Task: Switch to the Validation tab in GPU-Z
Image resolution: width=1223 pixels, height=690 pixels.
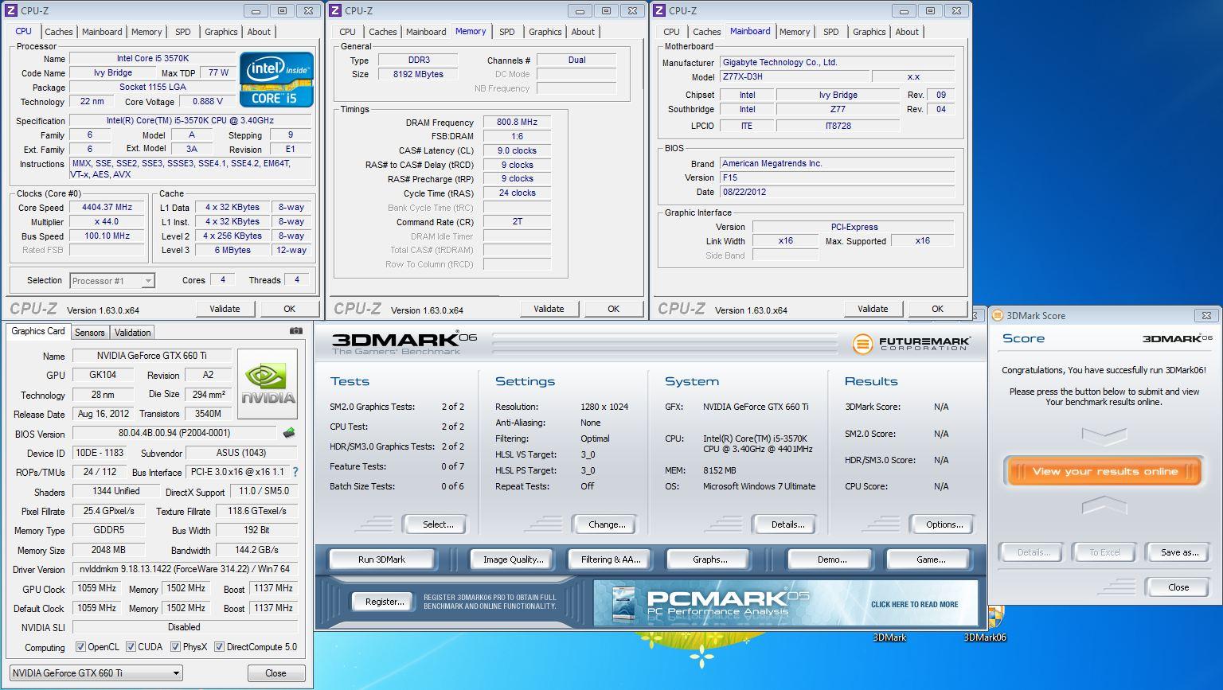Action: [132, 333]
